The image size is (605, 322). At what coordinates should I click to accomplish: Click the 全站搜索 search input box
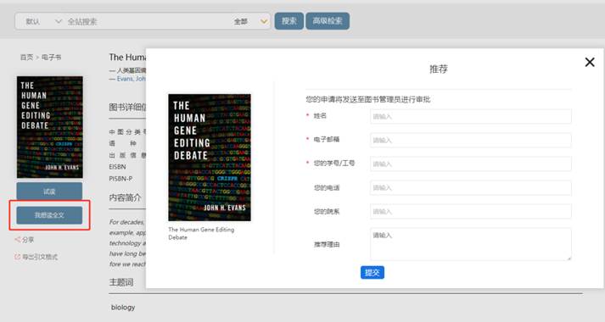click(x=148, y=21)
